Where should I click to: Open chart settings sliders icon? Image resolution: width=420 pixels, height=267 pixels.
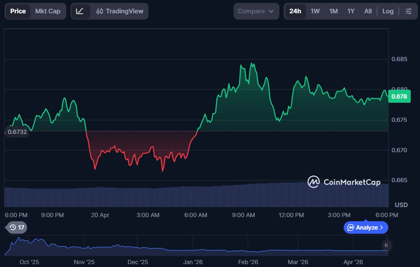[x=408, y=11]
